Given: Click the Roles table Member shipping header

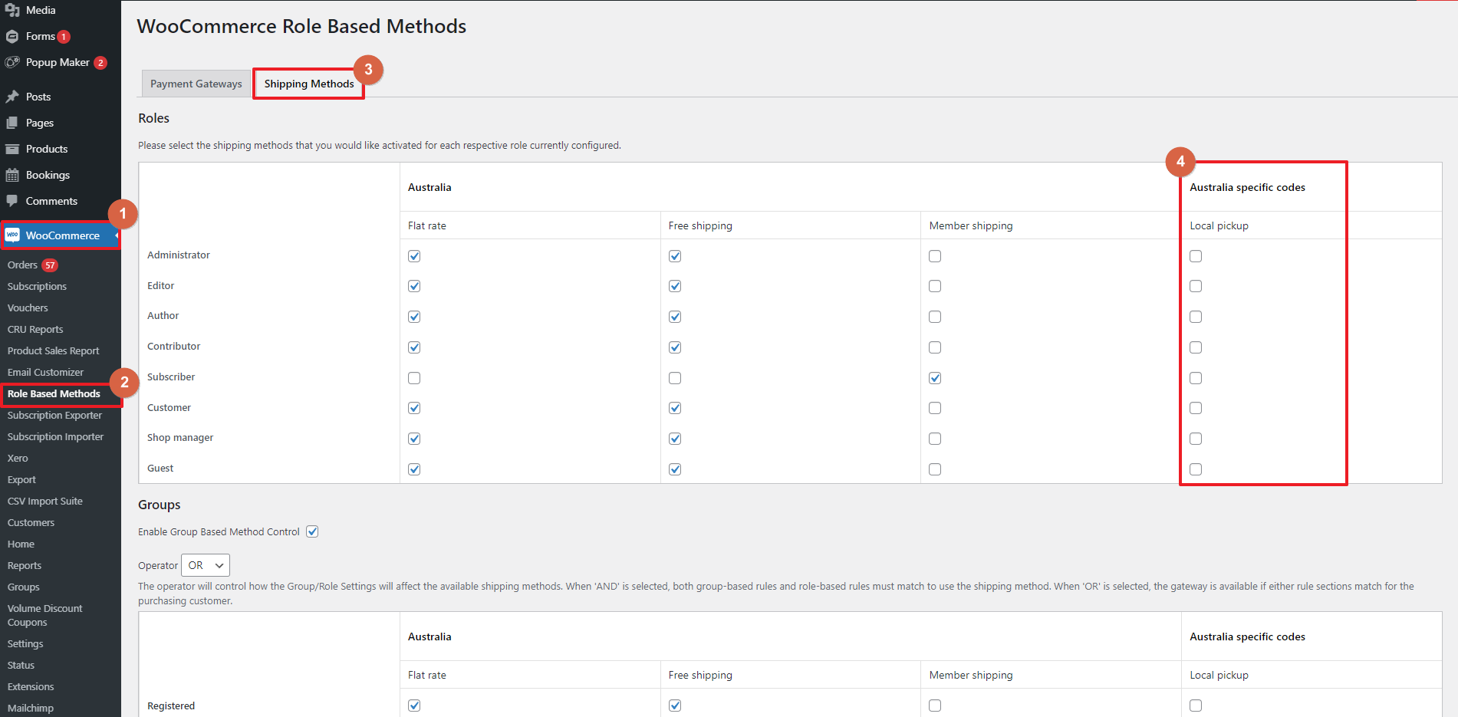Looking at the screenshot, I should (971, 225).
